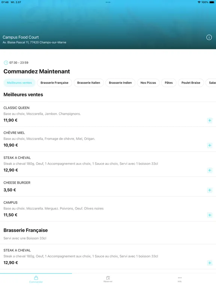Viewport: 216px width, 289px height.
Task: Select the Pâtes category chip
Action: pos(169,83)
